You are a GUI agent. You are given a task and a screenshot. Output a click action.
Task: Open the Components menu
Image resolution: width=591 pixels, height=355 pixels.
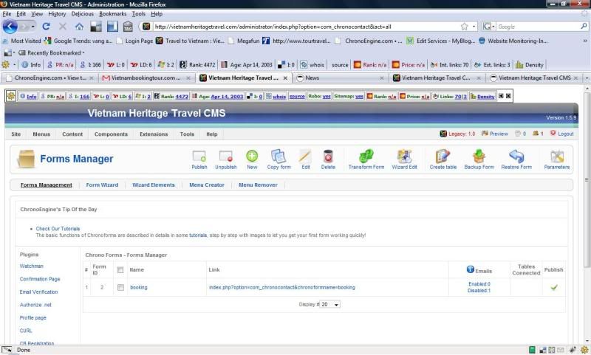click(x=111, y=134)
